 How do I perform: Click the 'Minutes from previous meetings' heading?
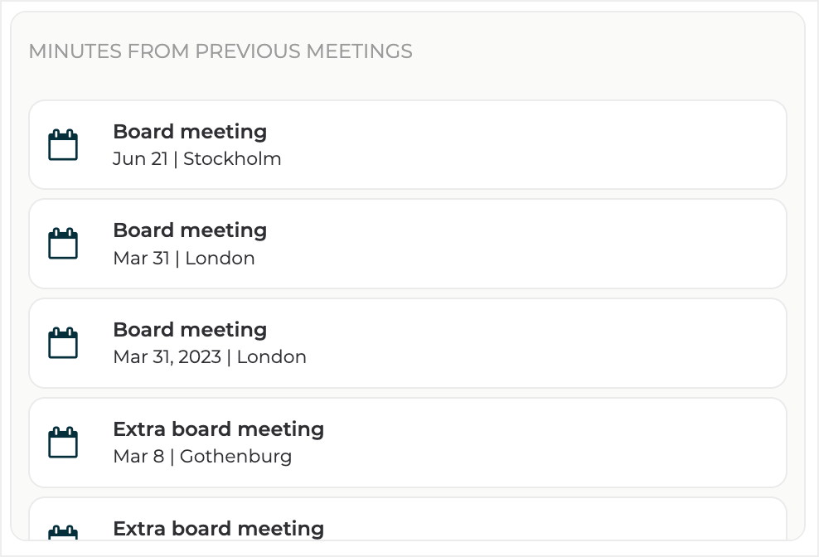[x=220, y=51]
